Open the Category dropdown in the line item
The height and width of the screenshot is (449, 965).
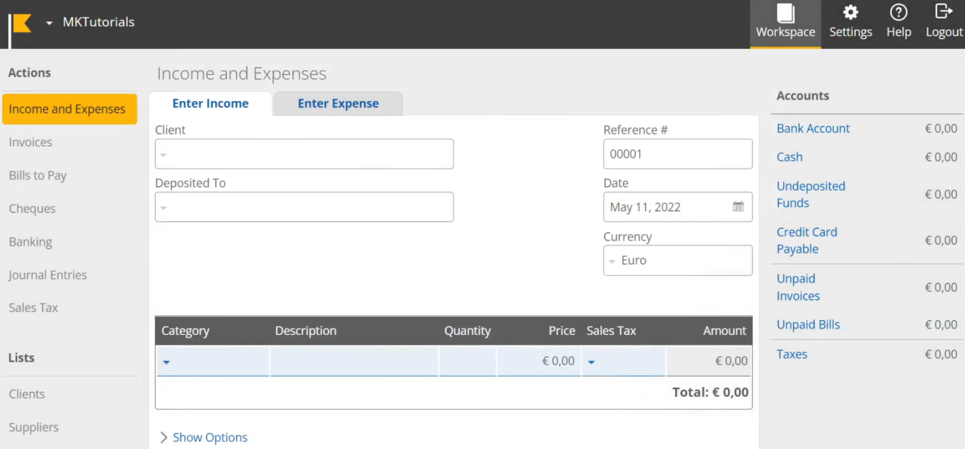point(167,360)
